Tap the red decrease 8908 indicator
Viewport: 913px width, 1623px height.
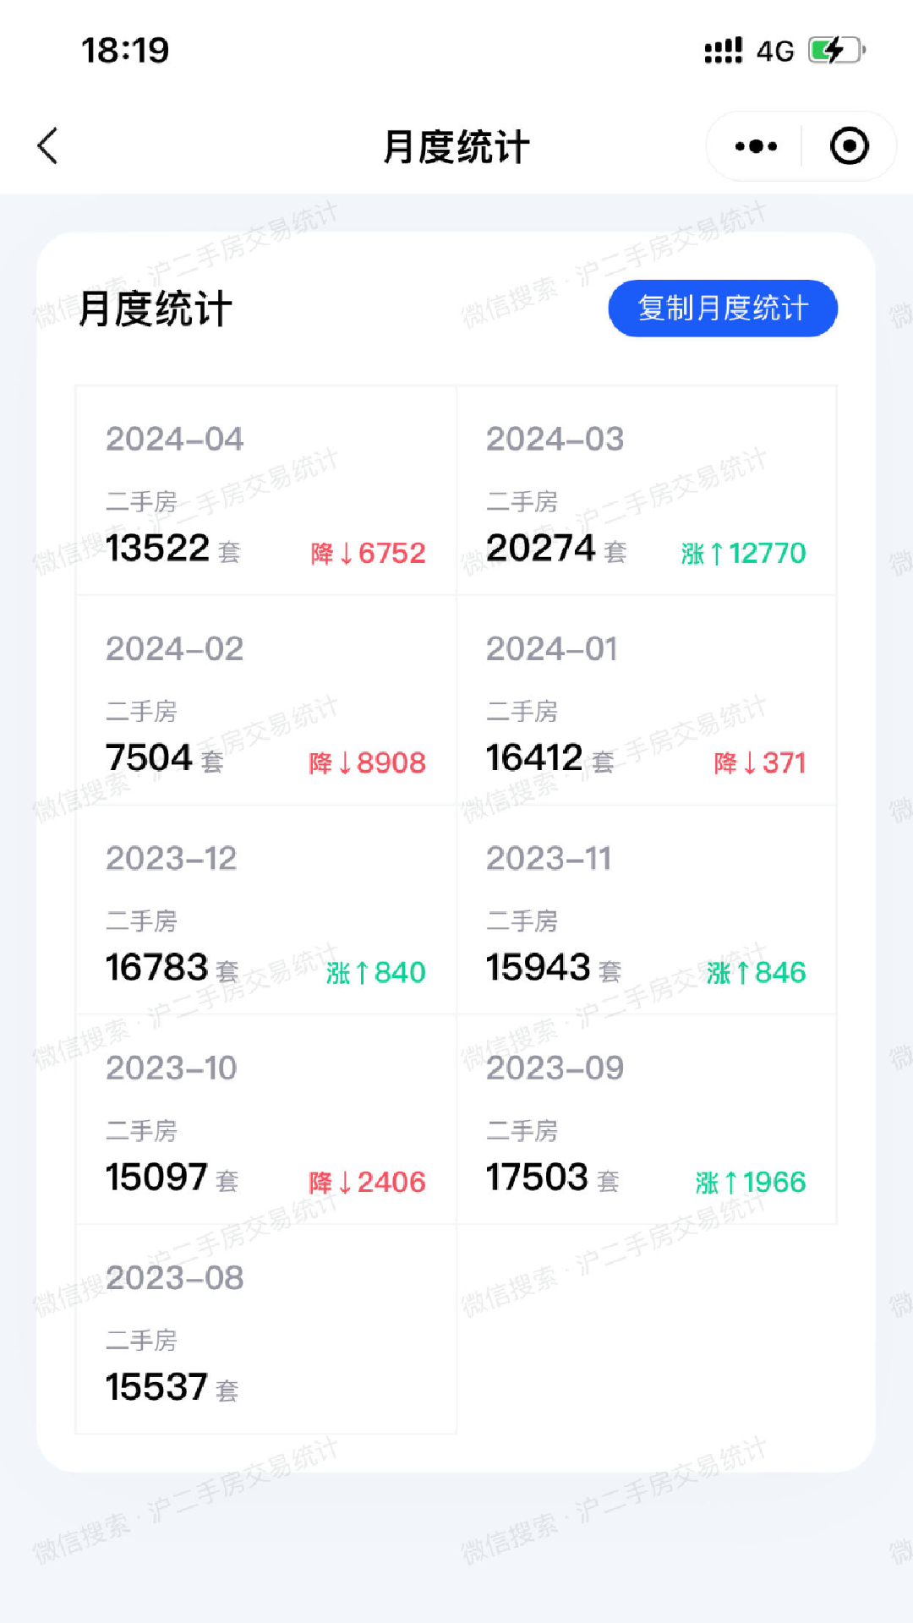[368, 763]
